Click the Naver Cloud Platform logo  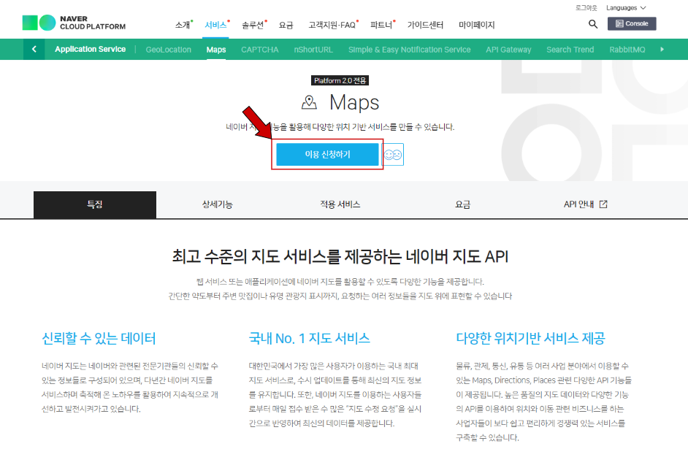point(74,23)
